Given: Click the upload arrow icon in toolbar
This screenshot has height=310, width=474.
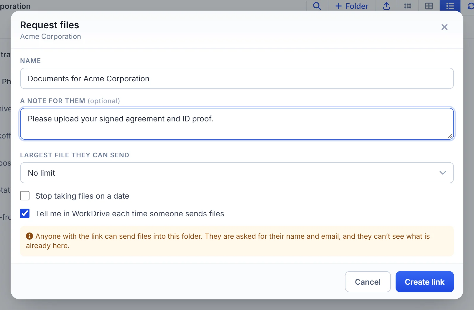Looking at the screenshot, I should (x=386, y=6).
